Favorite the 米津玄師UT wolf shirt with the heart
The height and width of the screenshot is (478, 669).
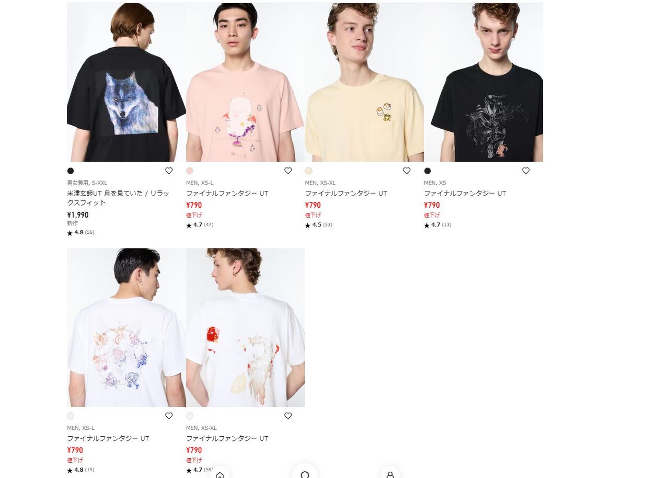169,171
